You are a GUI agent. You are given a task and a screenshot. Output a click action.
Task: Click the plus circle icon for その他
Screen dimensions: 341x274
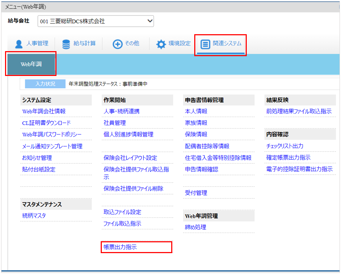pos(117,44)
